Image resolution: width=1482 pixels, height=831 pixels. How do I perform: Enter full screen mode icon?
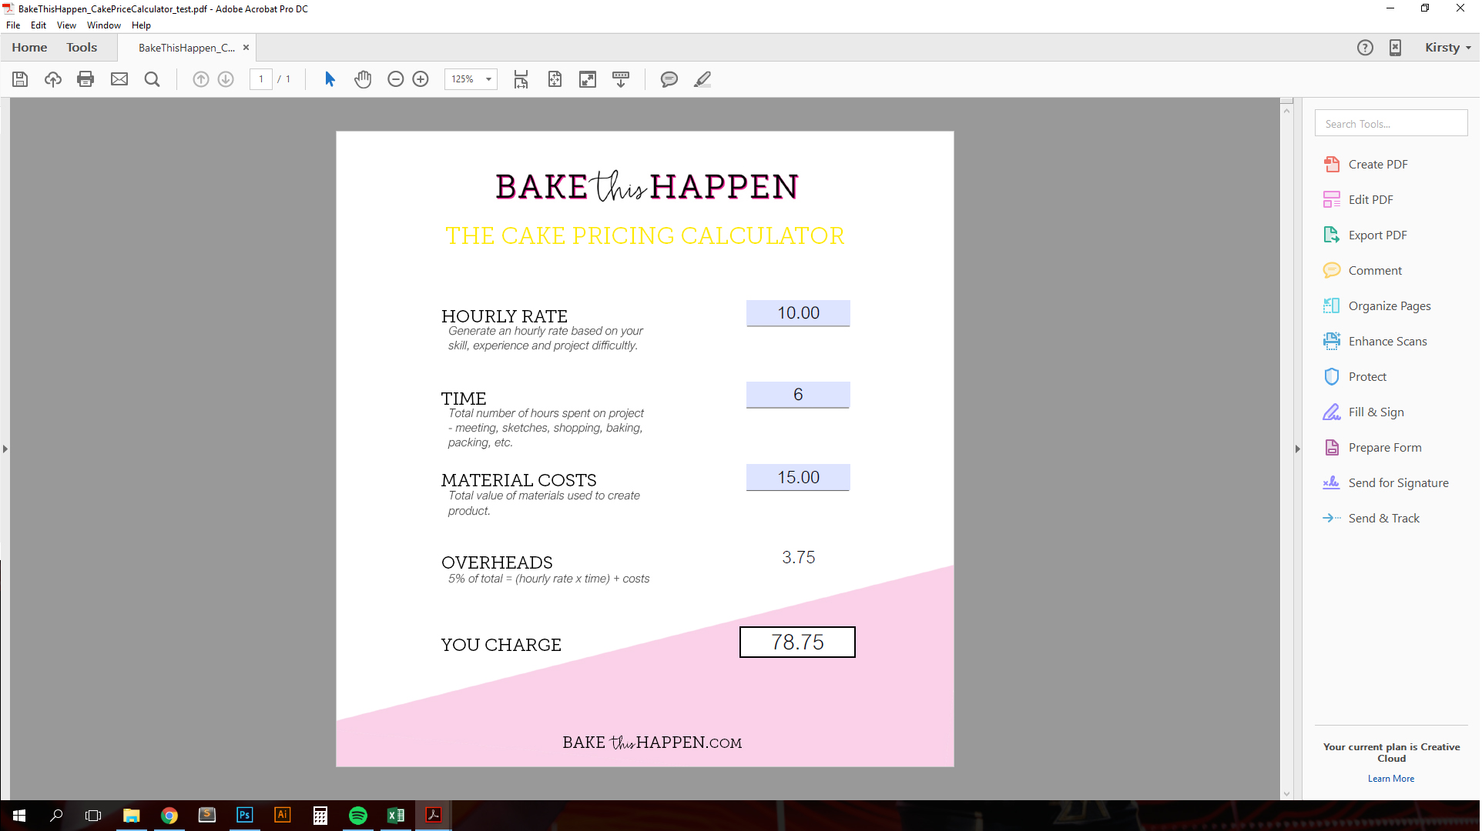(x=588, y=79)
